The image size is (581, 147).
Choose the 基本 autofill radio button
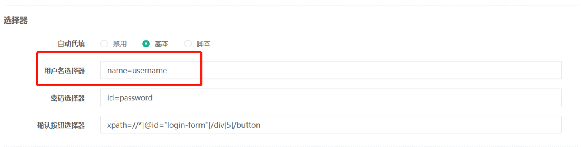(x=146, y=44)
